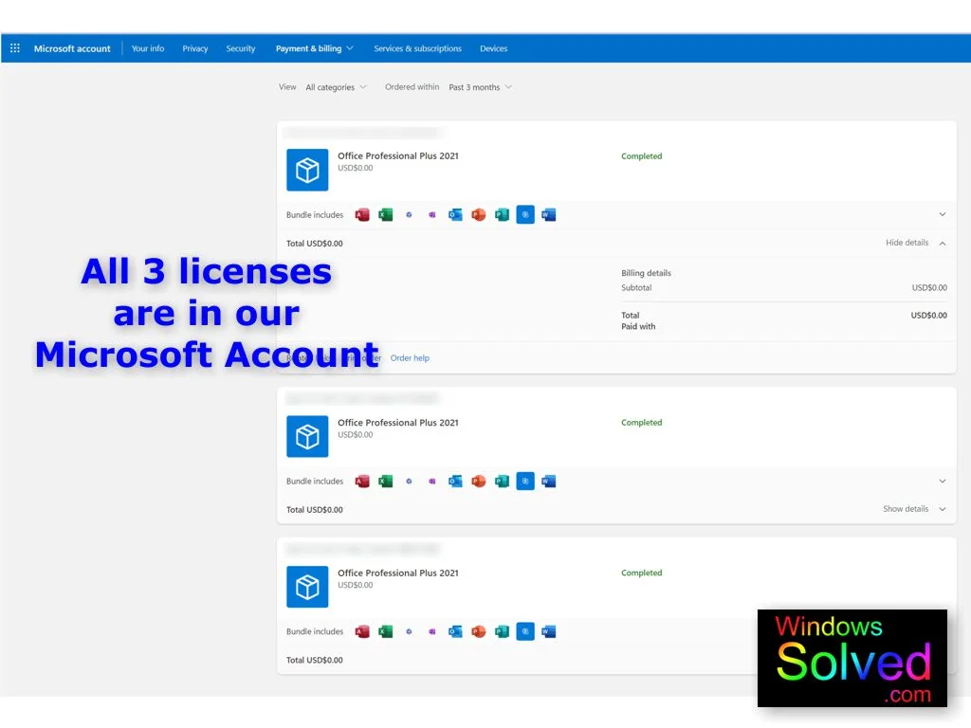Screen dimensions: 971x728
Task: Click Total USD$0.00 of the second order
Action: (x=314, y=509)
